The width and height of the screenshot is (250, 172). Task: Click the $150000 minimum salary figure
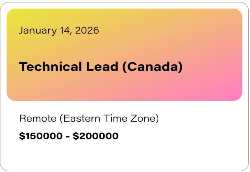41,136
